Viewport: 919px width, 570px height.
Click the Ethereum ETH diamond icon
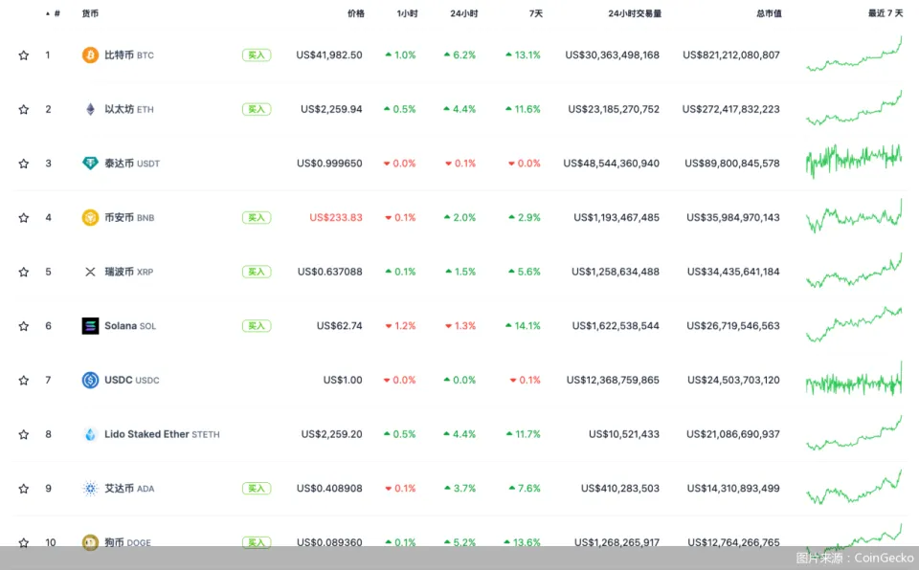[x=90, y=109]
